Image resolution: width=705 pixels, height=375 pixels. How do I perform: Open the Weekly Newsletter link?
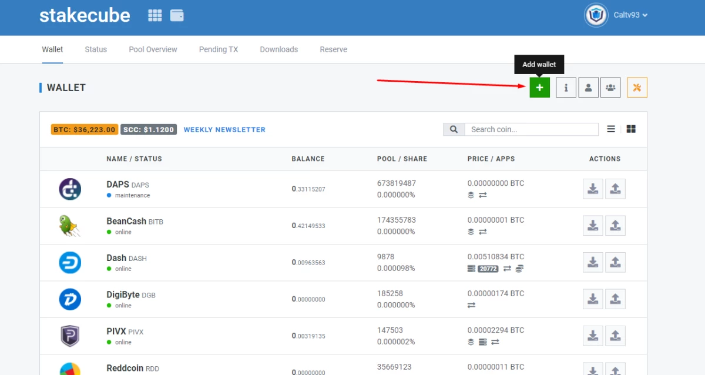point(224,129)
